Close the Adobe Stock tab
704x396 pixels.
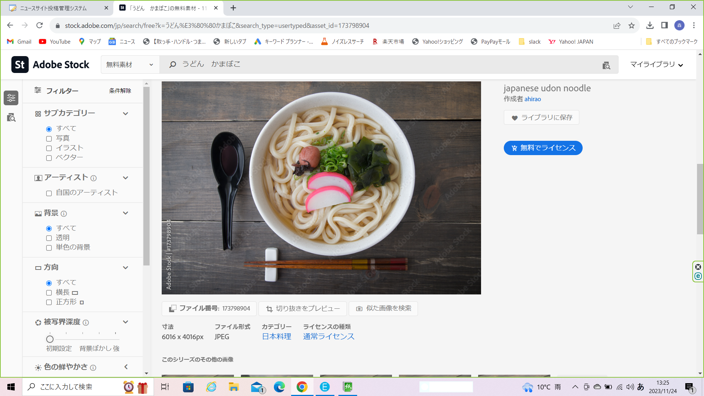point(216,8)
